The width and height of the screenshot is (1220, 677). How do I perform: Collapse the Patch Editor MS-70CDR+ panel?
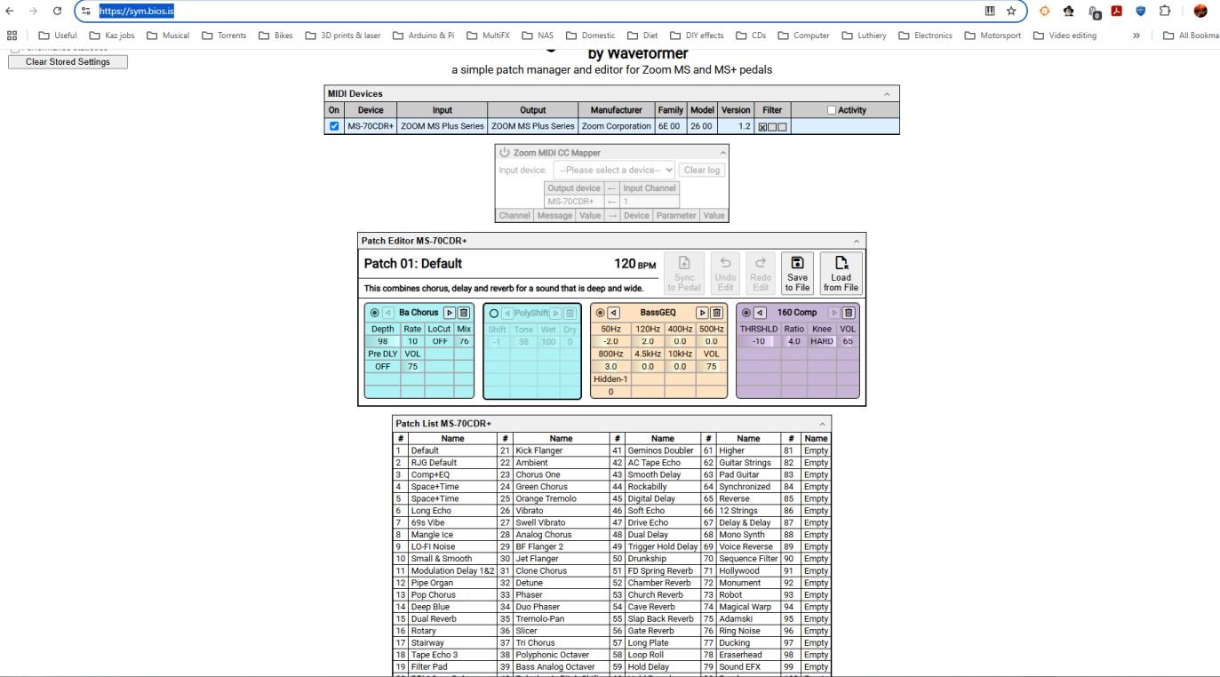tap(857, 242)
